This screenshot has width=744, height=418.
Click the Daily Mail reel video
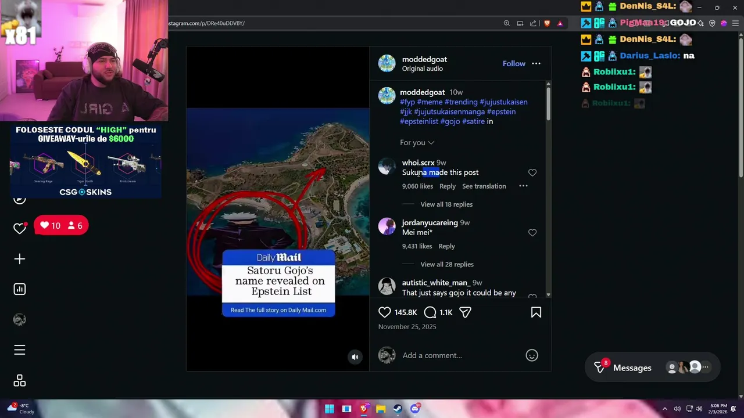278,208
